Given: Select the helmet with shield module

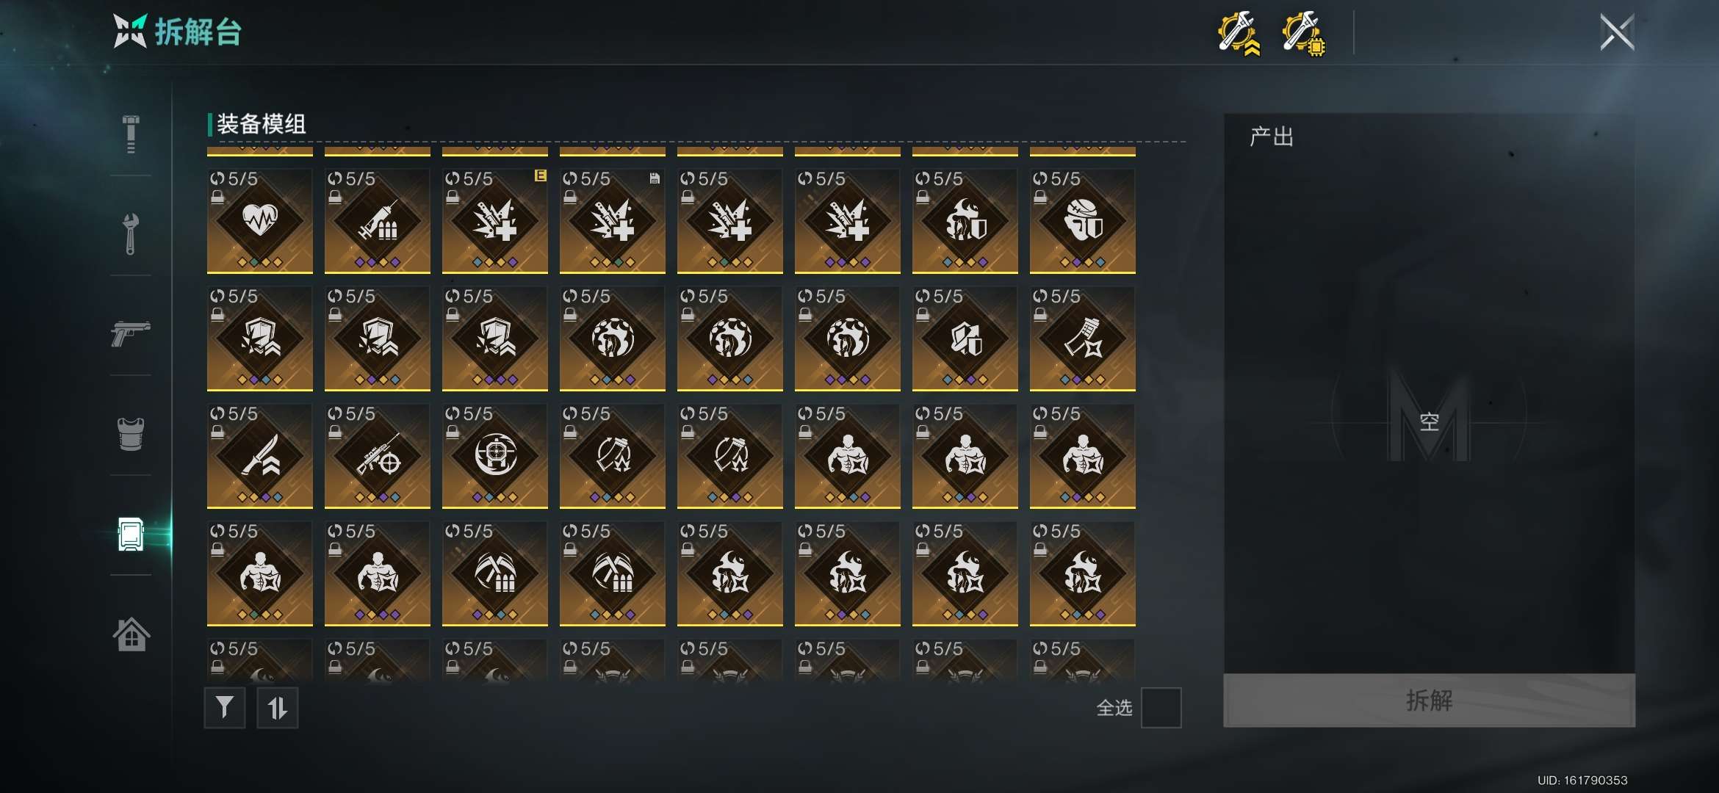Looking at the screenshot, I should pyautogui.click(x=1083, y=221).
